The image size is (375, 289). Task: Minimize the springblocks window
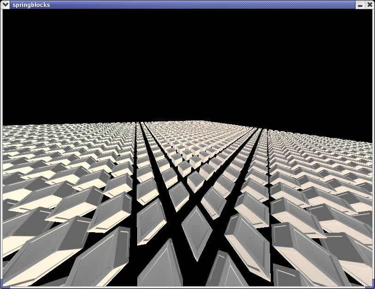click(360, 5)
